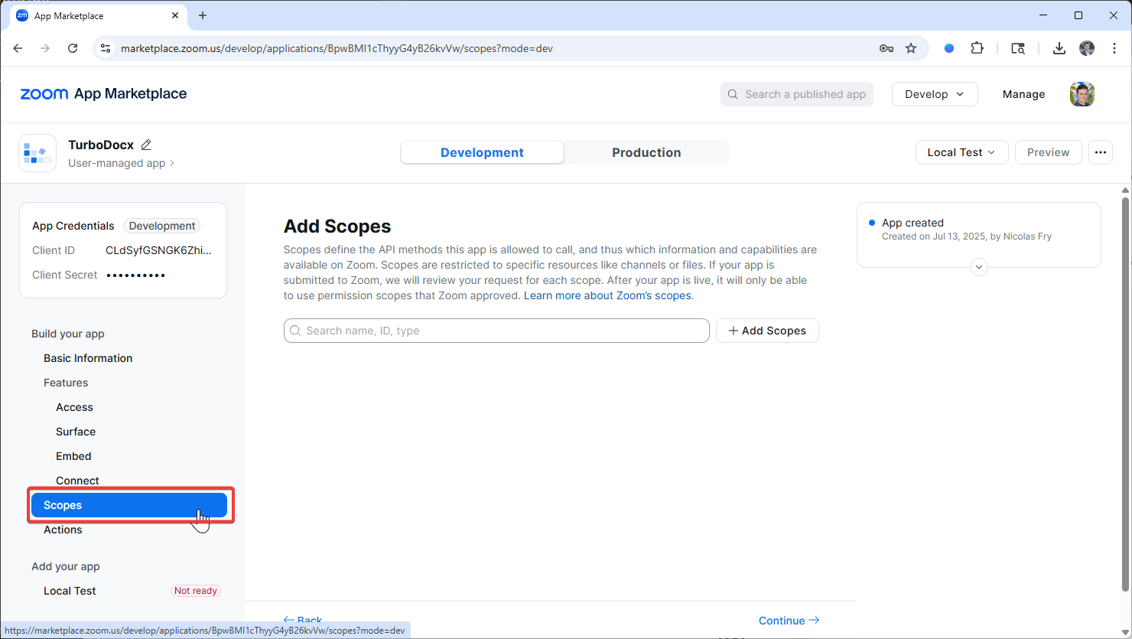Image resolution: width=1132 pixels, height=639 pixels.
Task: Open Access under Features
Action: [74, 407]
